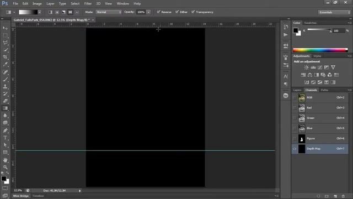This screenshot has height=199, width=353.
Task: Open the Mode blending dropdown
Action: tap(109, 12)
